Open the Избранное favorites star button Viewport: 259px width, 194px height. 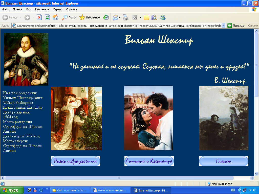click(x=89, y=17)
